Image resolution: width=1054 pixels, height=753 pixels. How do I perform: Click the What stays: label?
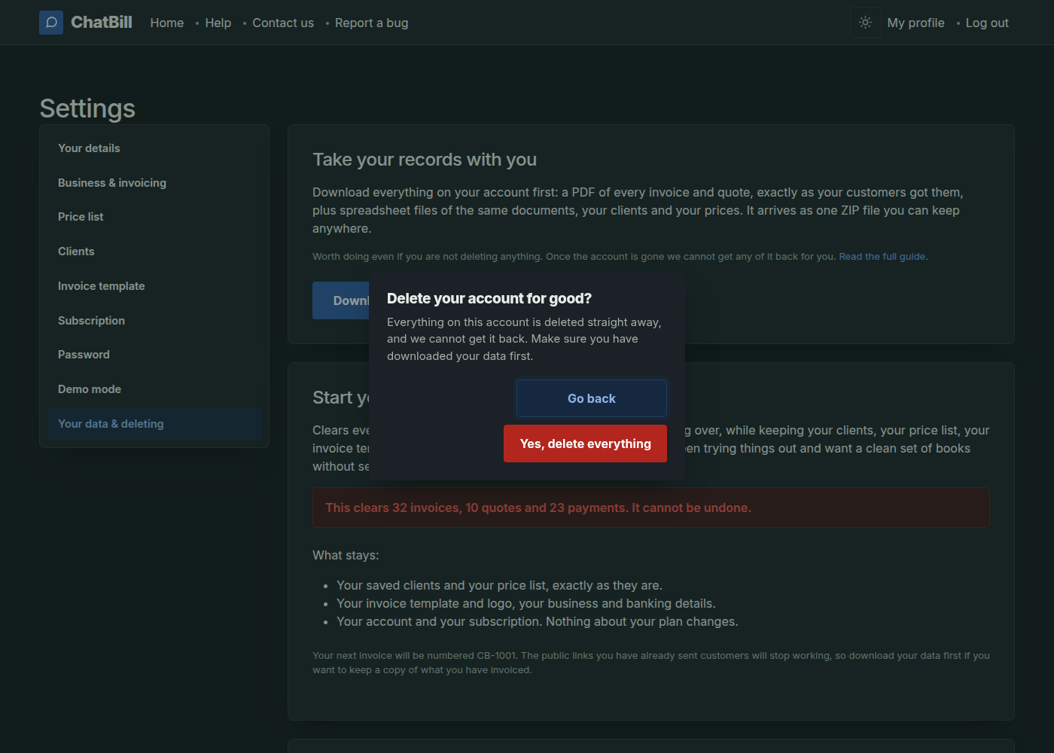click(x=346, y=555)
